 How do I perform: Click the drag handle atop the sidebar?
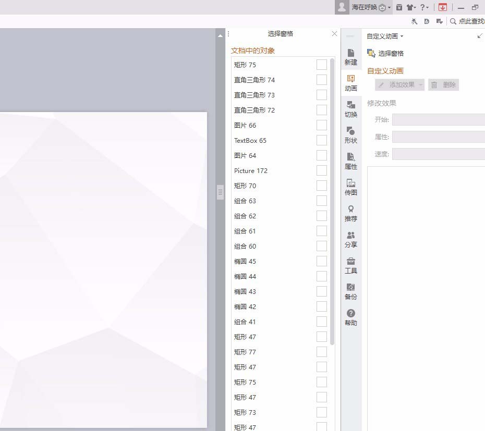(350, 36)
